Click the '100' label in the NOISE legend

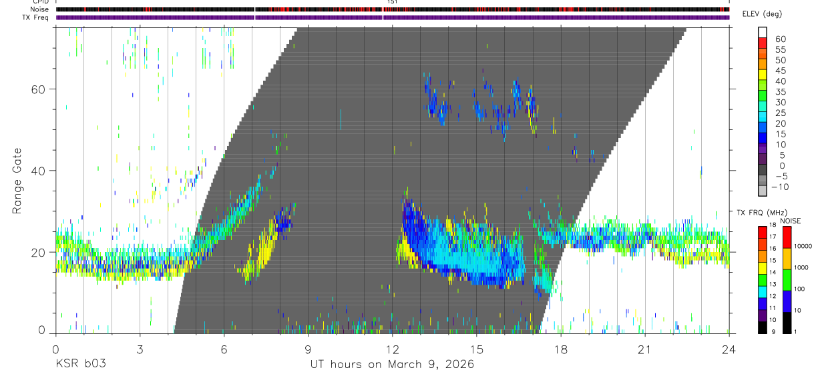799,289
